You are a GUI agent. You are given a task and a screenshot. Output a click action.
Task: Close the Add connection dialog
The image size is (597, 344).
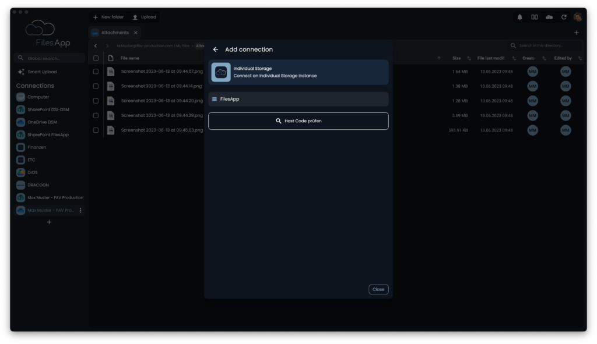coord(378,289)
